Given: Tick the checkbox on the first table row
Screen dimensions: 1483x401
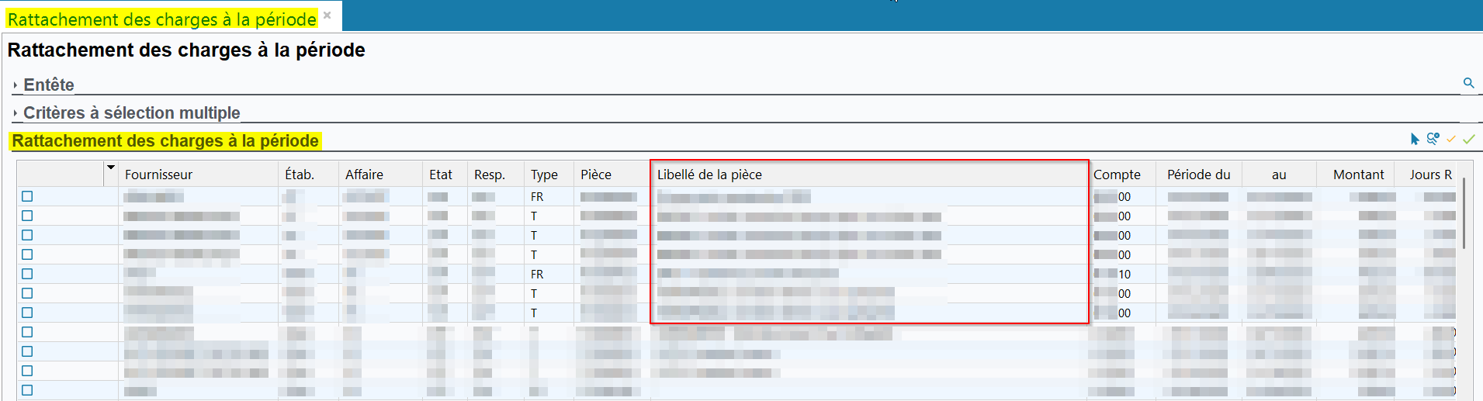Looking at the screenshot, I should (27, 196).
